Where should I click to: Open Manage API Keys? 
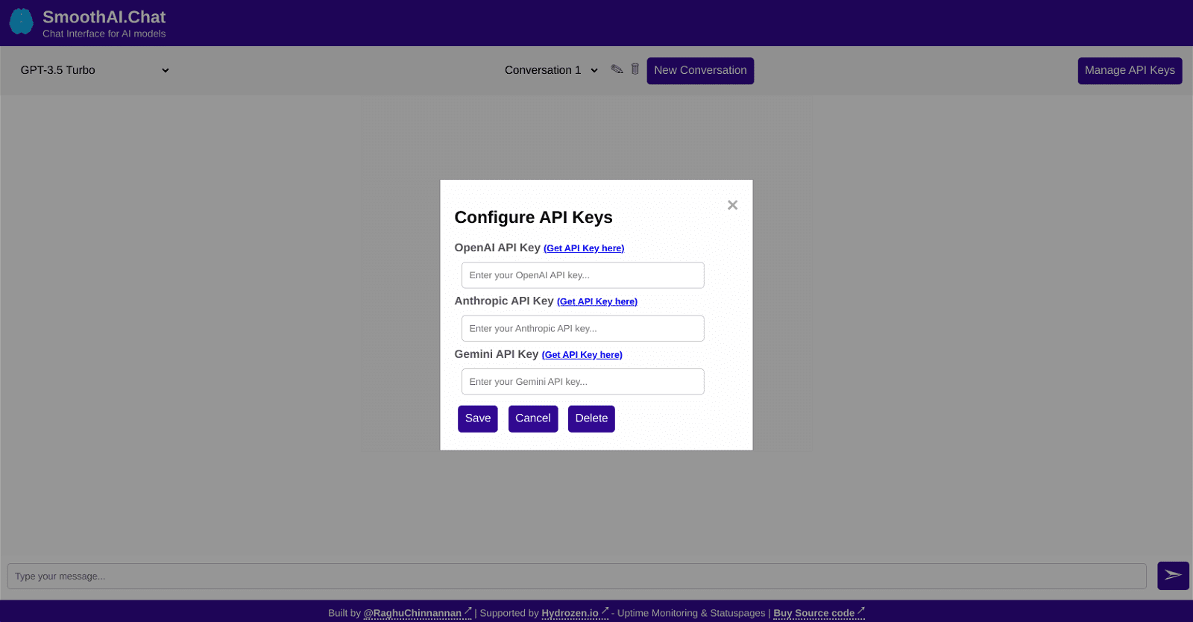[1129, 71]
